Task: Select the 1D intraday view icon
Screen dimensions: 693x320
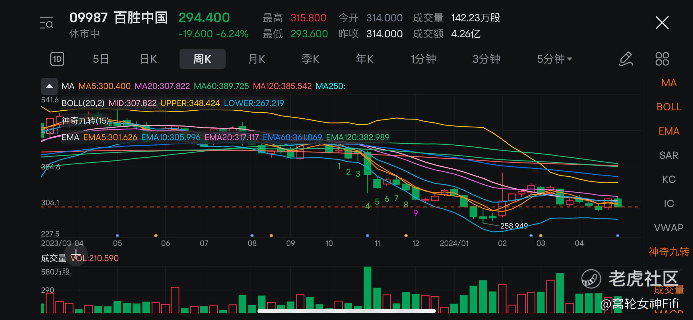Action: [x=57, y=59]
